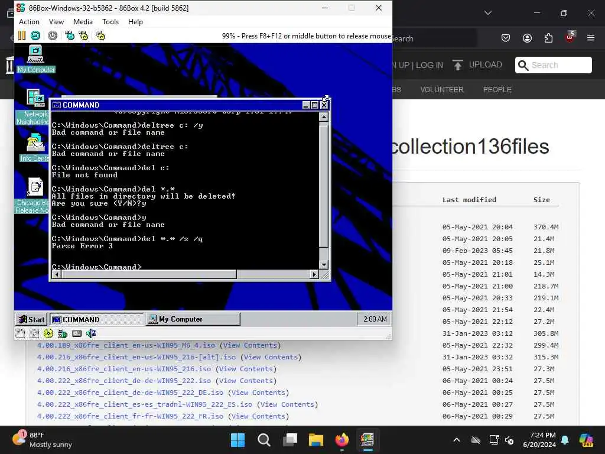The image size is (605, 454).
Task: Open Firefox extensions puzzle icon
Action: (x=548, y=38)
